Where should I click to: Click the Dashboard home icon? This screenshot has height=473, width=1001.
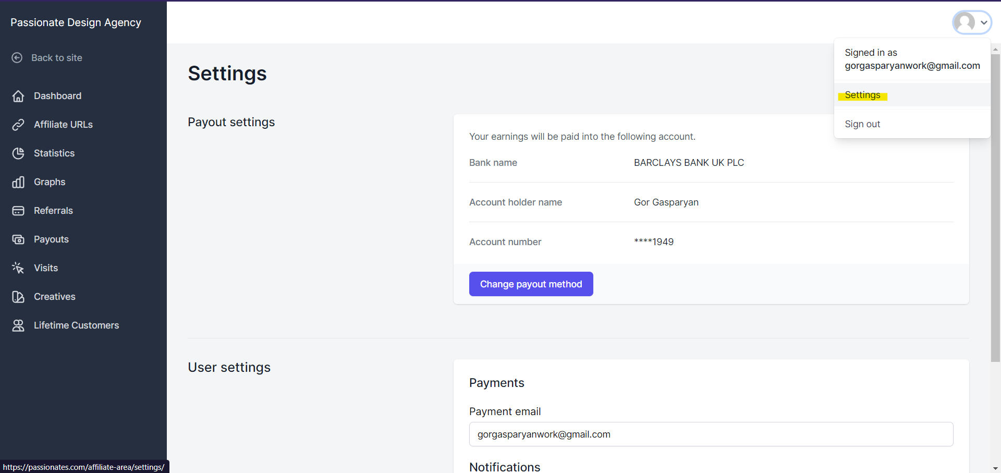click(x=18, y=96)
